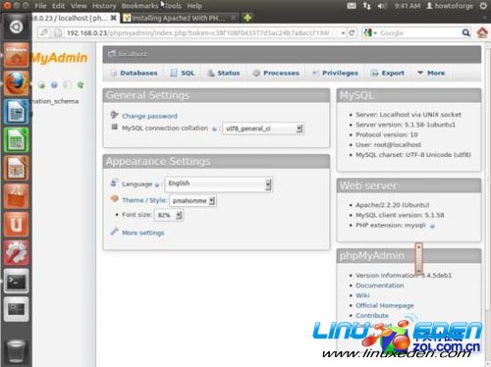This screenshot has width=491, height=367.
Task: Open the Font size dropdown
Action: point(169,215)
